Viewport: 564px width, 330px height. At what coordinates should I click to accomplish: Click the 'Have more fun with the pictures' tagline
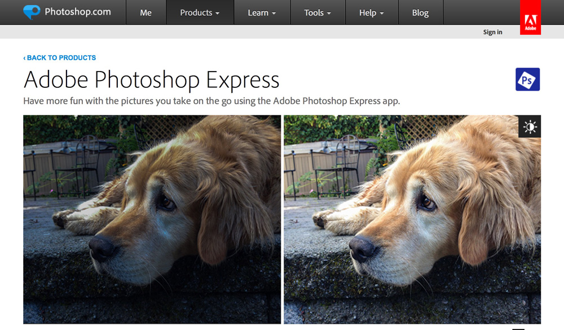(211, 101)
